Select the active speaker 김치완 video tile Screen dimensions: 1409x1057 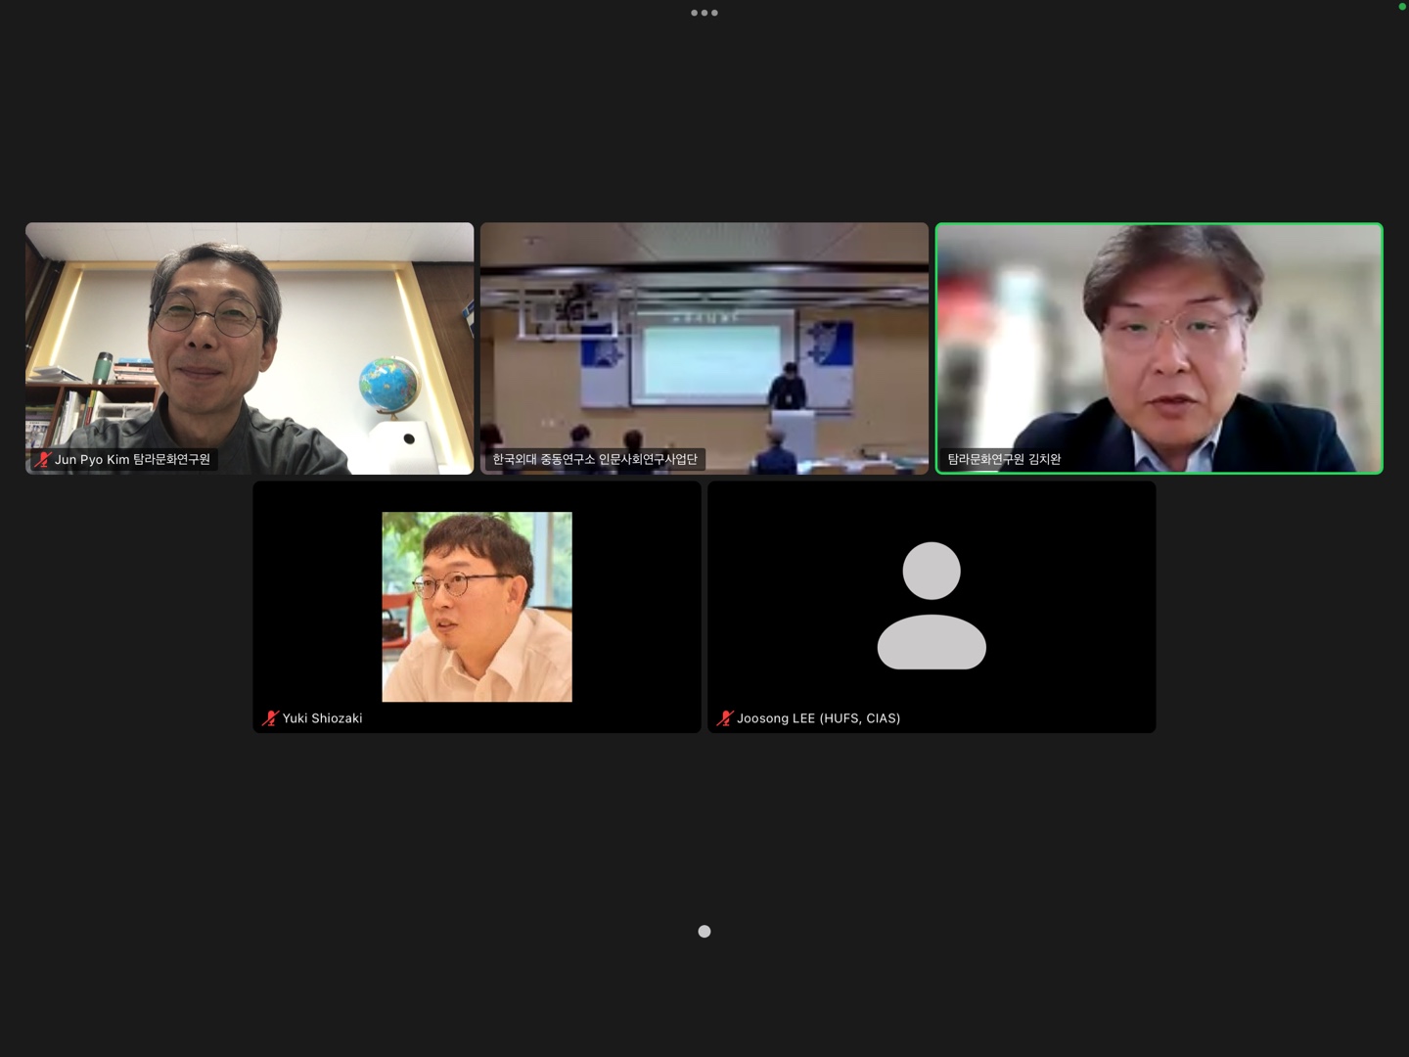pos(1159,333)
